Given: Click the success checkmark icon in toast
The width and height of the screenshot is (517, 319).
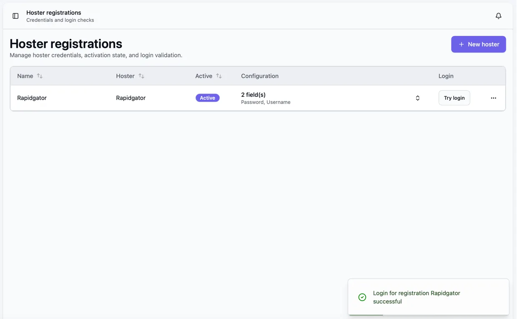Looking at the screenshot, I should [x=362, y=297].
